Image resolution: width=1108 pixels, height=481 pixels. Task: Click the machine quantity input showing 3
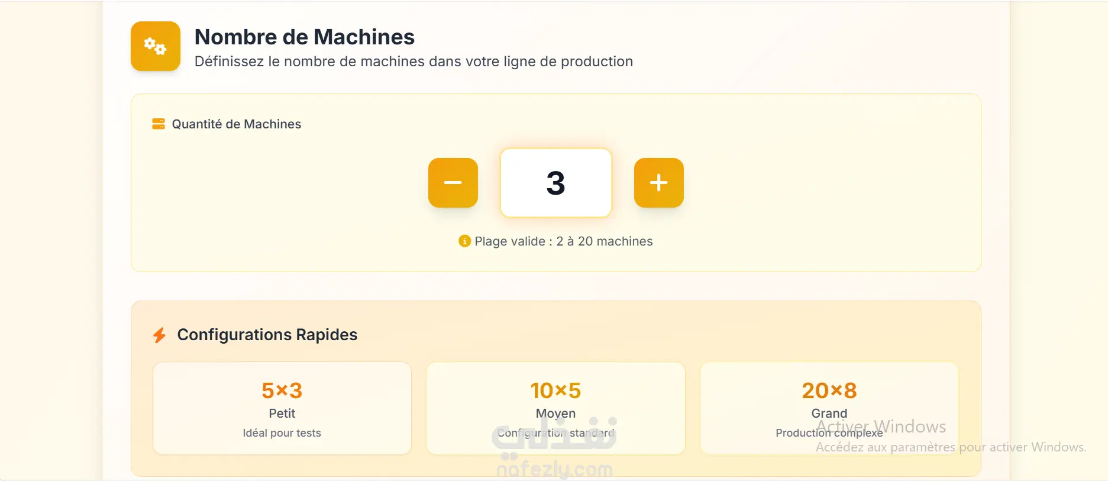tap(555, 183)
